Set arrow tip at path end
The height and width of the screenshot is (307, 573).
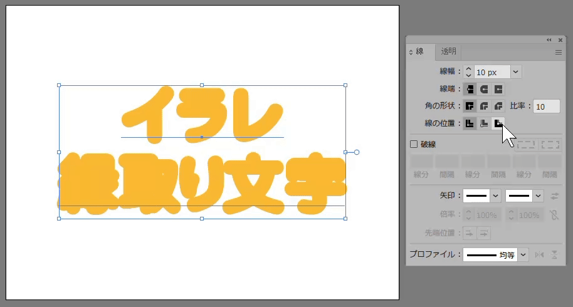[484, 233]
